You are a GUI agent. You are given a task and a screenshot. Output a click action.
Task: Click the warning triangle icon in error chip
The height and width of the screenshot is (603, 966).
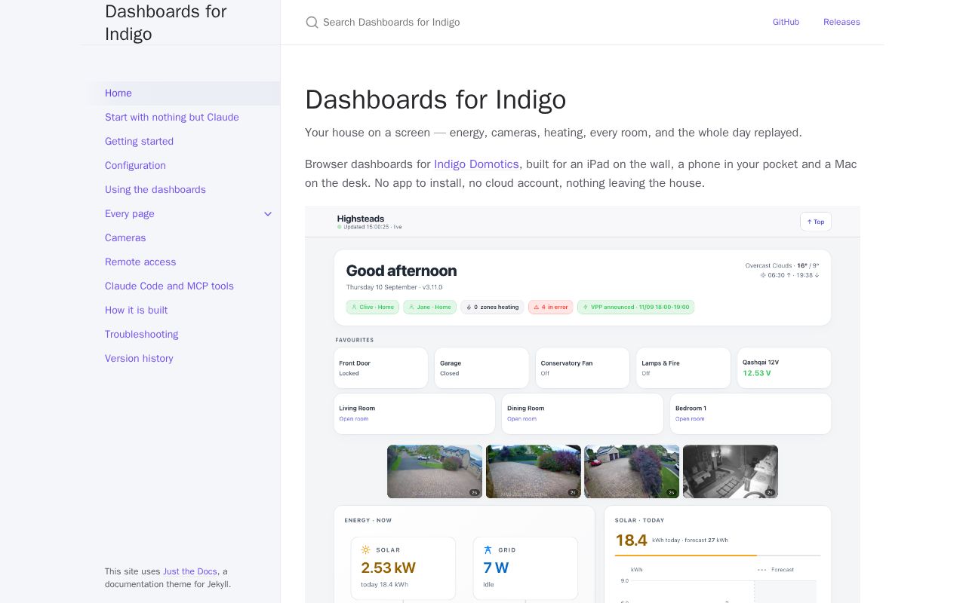[x=536, y=307]
